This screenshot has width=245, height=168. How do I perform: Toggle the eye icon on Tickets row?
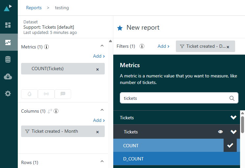tap(221, 132)
